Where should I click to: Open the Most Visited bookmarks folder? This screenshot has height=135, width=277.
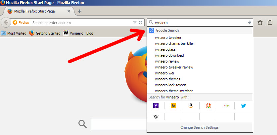[x=14, y=33]
